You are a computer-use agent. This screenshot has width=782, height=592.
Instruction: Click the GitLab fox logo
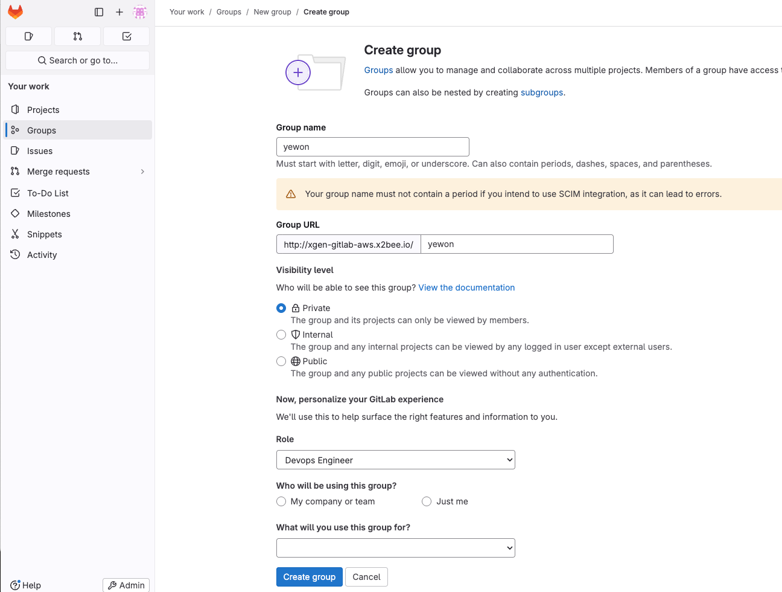(15, 12)
